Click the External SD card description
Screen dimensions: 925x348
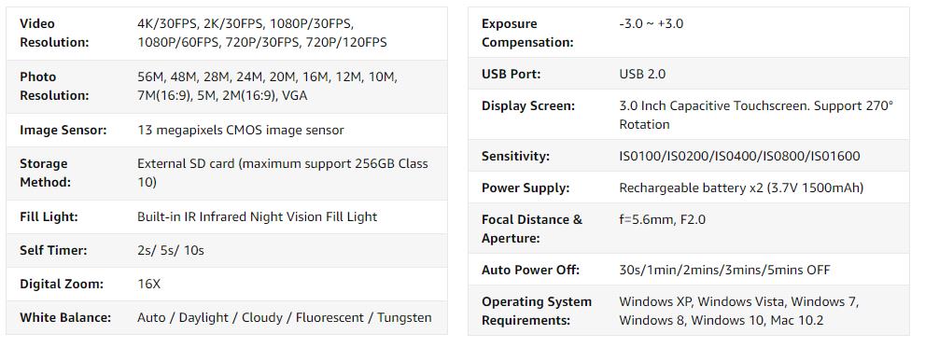(283, 173)
